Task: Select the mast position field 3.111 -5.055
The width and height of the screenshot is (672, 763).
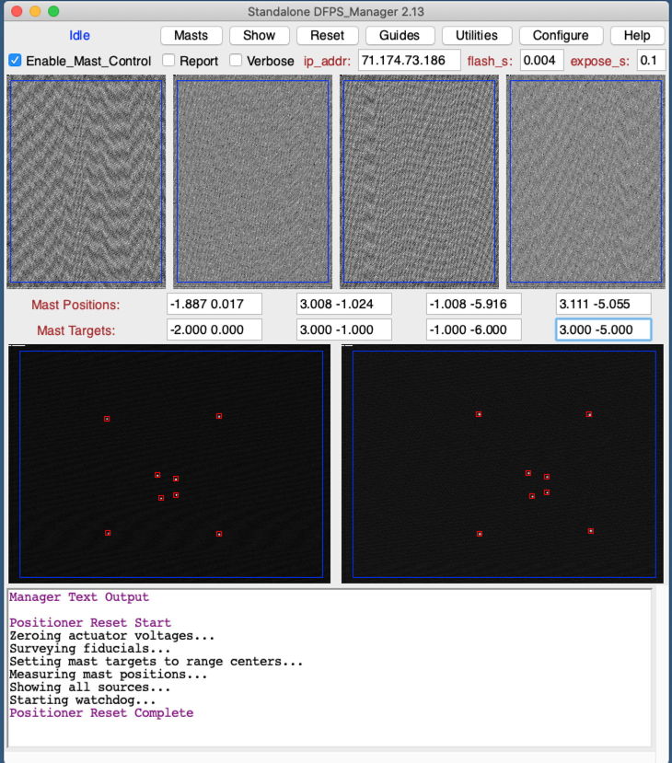Action: (x=603, y=304)
